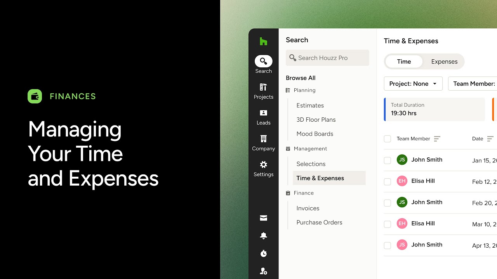The width and height of the screenshot is (497, 279).
Task: Check the box for John Smith Apr 13
Action: click(x=388, y=246)
